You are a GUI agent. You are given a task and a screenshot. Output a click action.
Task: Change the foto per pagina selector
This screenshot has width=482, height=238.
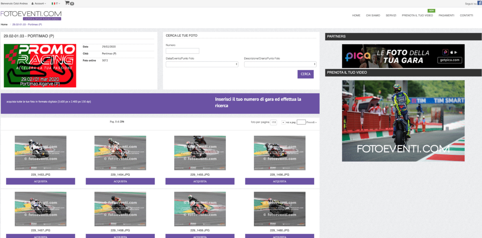[x=273, y=122]
